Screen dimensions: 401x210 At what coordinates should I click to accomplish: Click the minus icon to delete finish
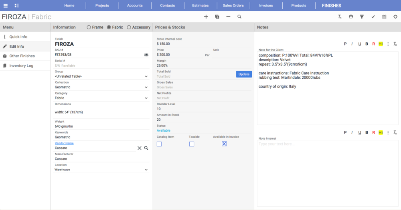click(228, 17)
